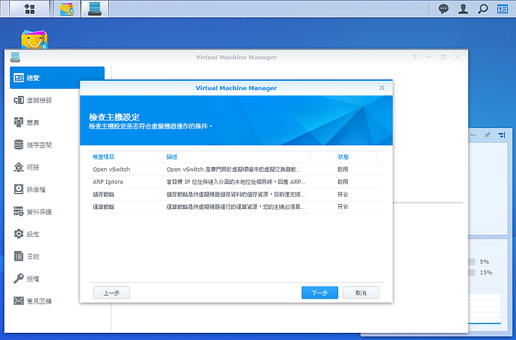Image resolution: width=516 pixels, height=340 pixels.
Task: Open Package Center from the taskbar
Action: tap(67, 9)
